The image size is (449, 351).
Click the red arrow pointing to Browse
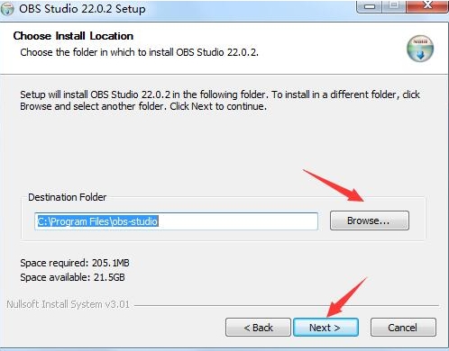pyautogui.click(x=334, y=185)
